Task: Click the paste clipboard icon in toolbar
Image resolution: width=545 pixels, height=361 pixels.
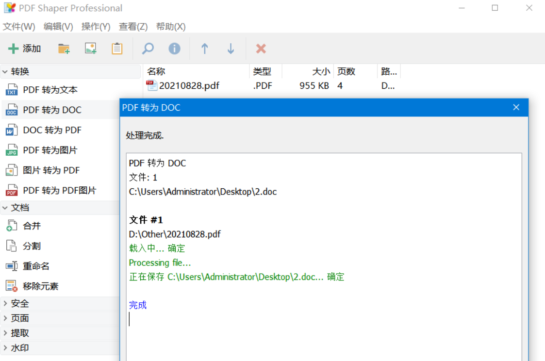Action: click(x=117, y=49)
